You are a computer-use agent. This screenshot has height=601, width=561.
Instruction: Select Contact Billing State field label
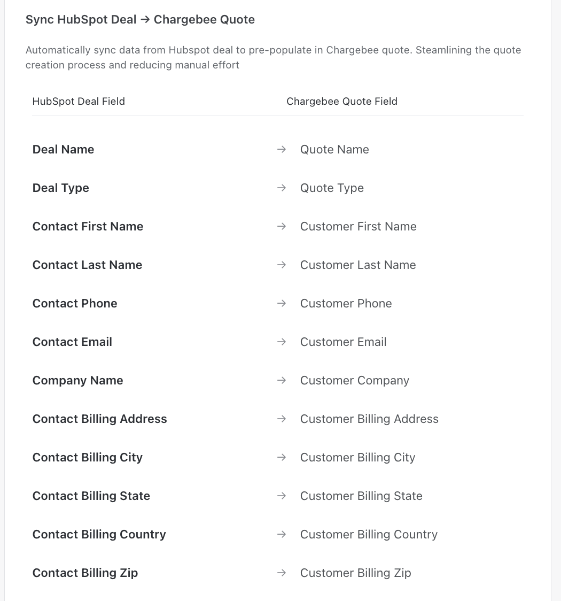(91, 496)
